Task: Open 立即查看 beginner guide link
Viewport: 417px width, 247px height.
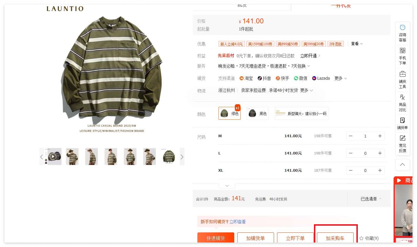Action: [x=237, y=222]
